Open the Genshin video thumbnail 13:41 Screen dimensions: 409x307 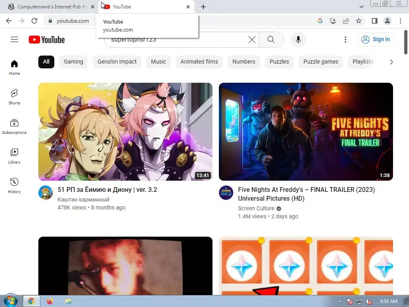(125, 132)
